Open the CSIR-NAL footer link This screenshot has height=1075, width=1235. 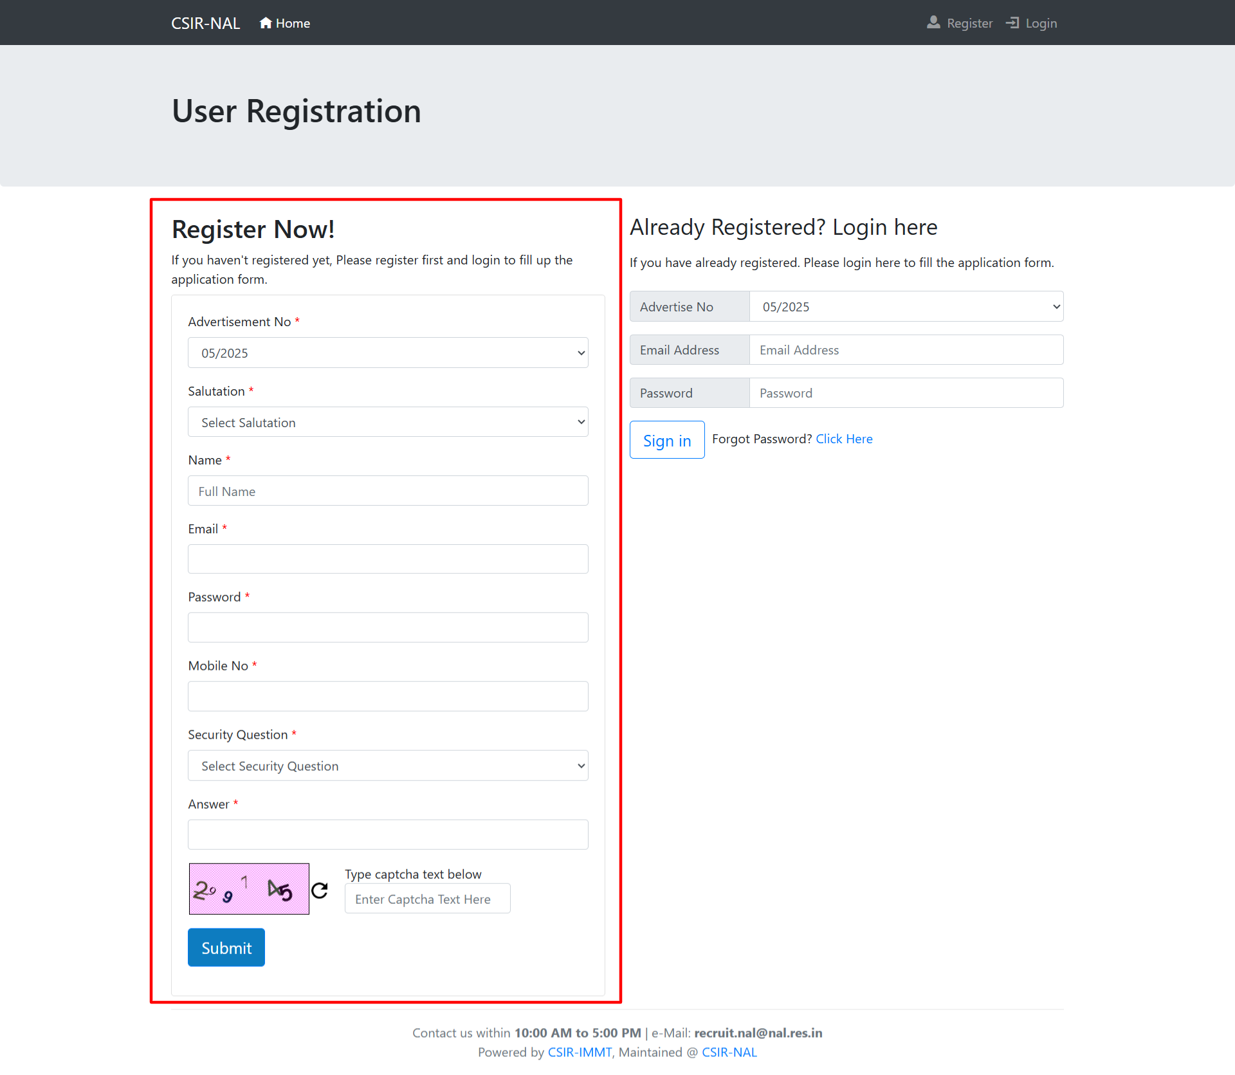pyautogui.click(x=729, y=1052)
